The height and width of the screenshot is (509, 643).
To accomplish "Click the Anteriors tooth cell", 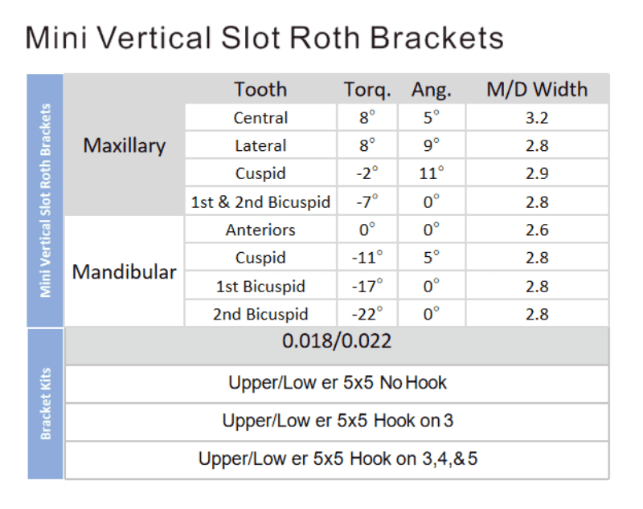I will 260,230.
